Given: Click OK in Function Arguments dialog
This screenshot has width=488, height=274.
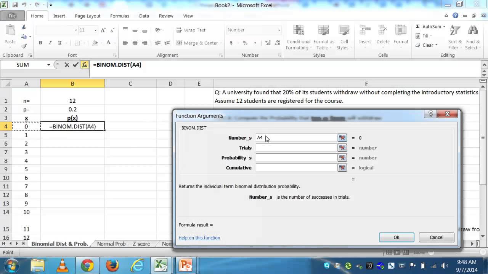Looking at the screenshot, I should click(396, 237).
